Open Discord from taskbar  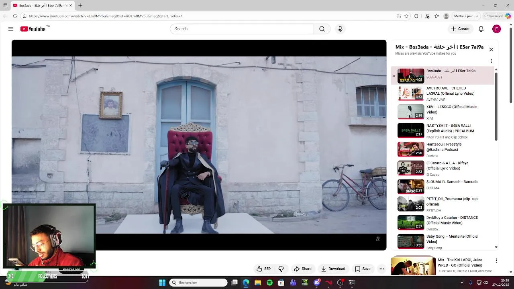coord(317,283)
